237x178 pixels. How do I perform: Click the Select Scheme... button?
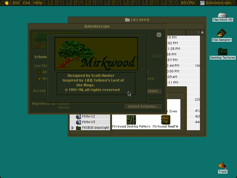pyautogui.click(x=143, y=107)
